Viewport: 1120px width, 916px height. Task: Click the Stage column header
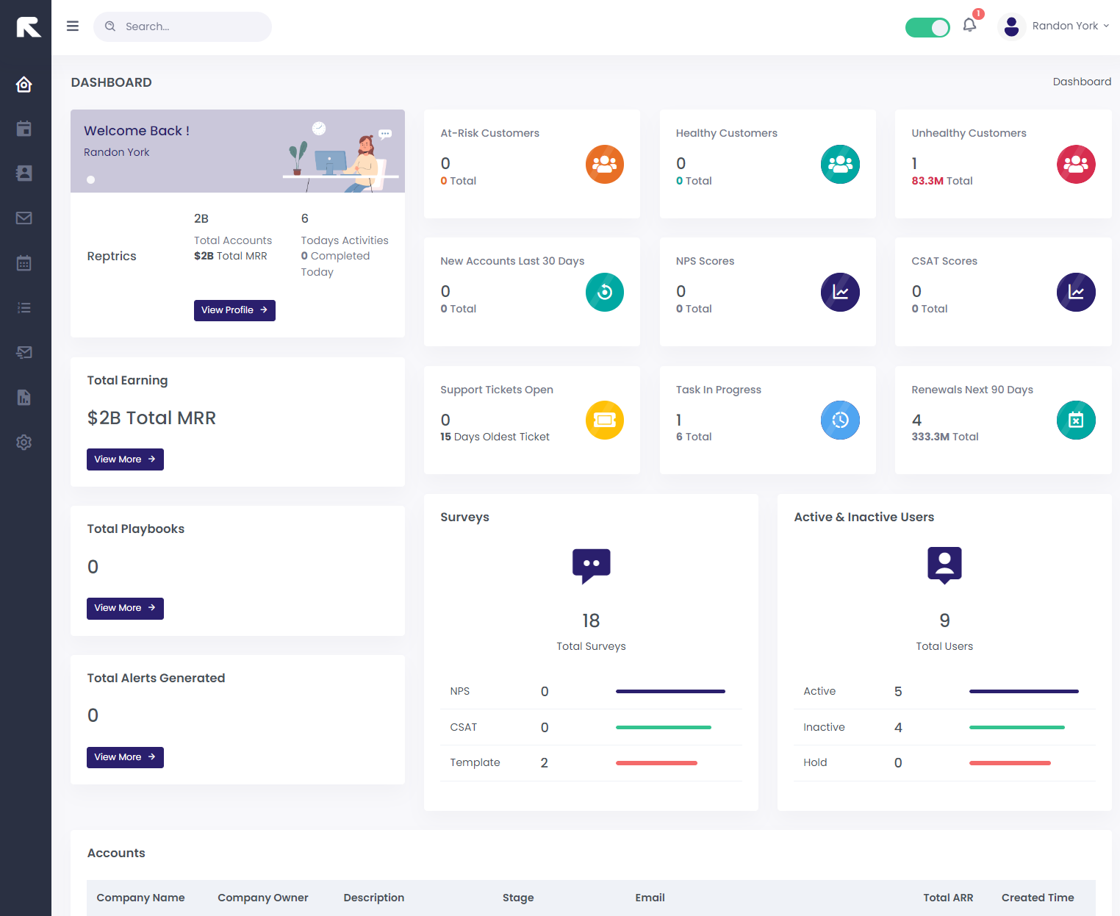click(518, 898)
